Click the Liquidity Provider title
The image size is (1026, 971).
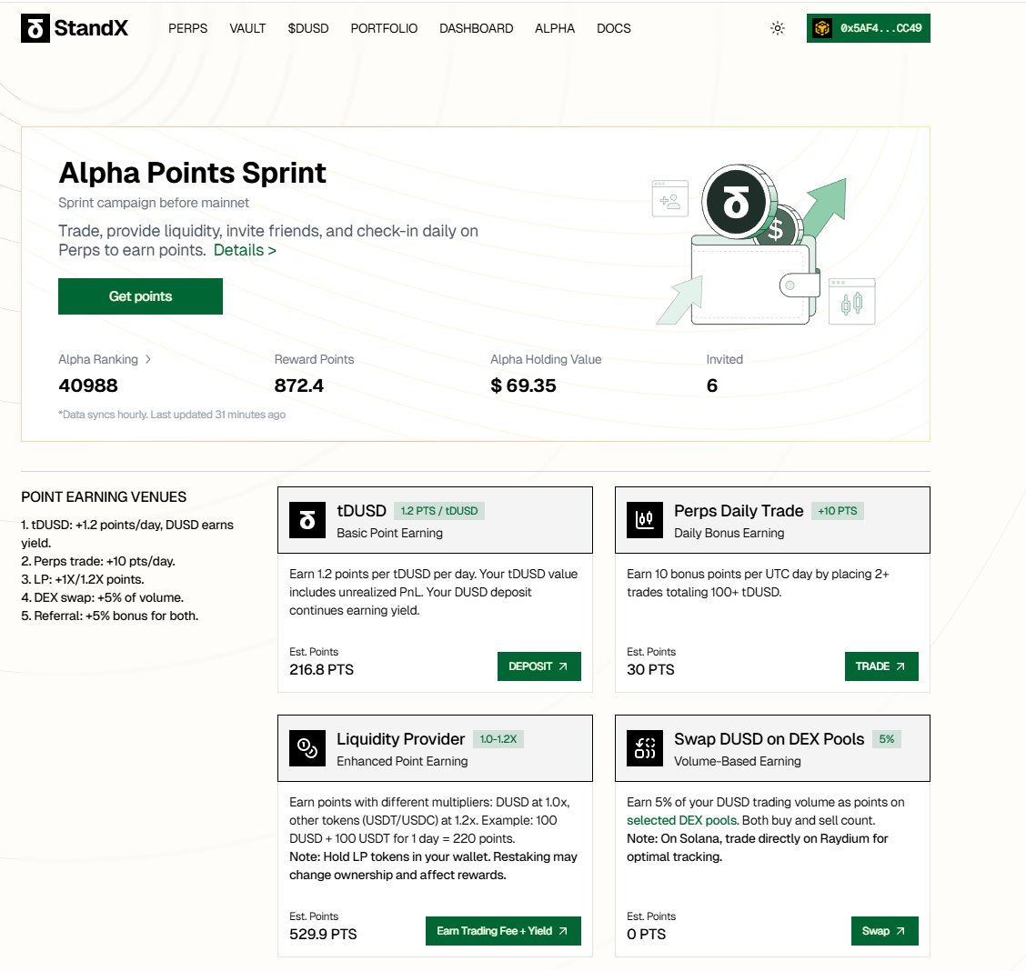click(x=400, y=739)
